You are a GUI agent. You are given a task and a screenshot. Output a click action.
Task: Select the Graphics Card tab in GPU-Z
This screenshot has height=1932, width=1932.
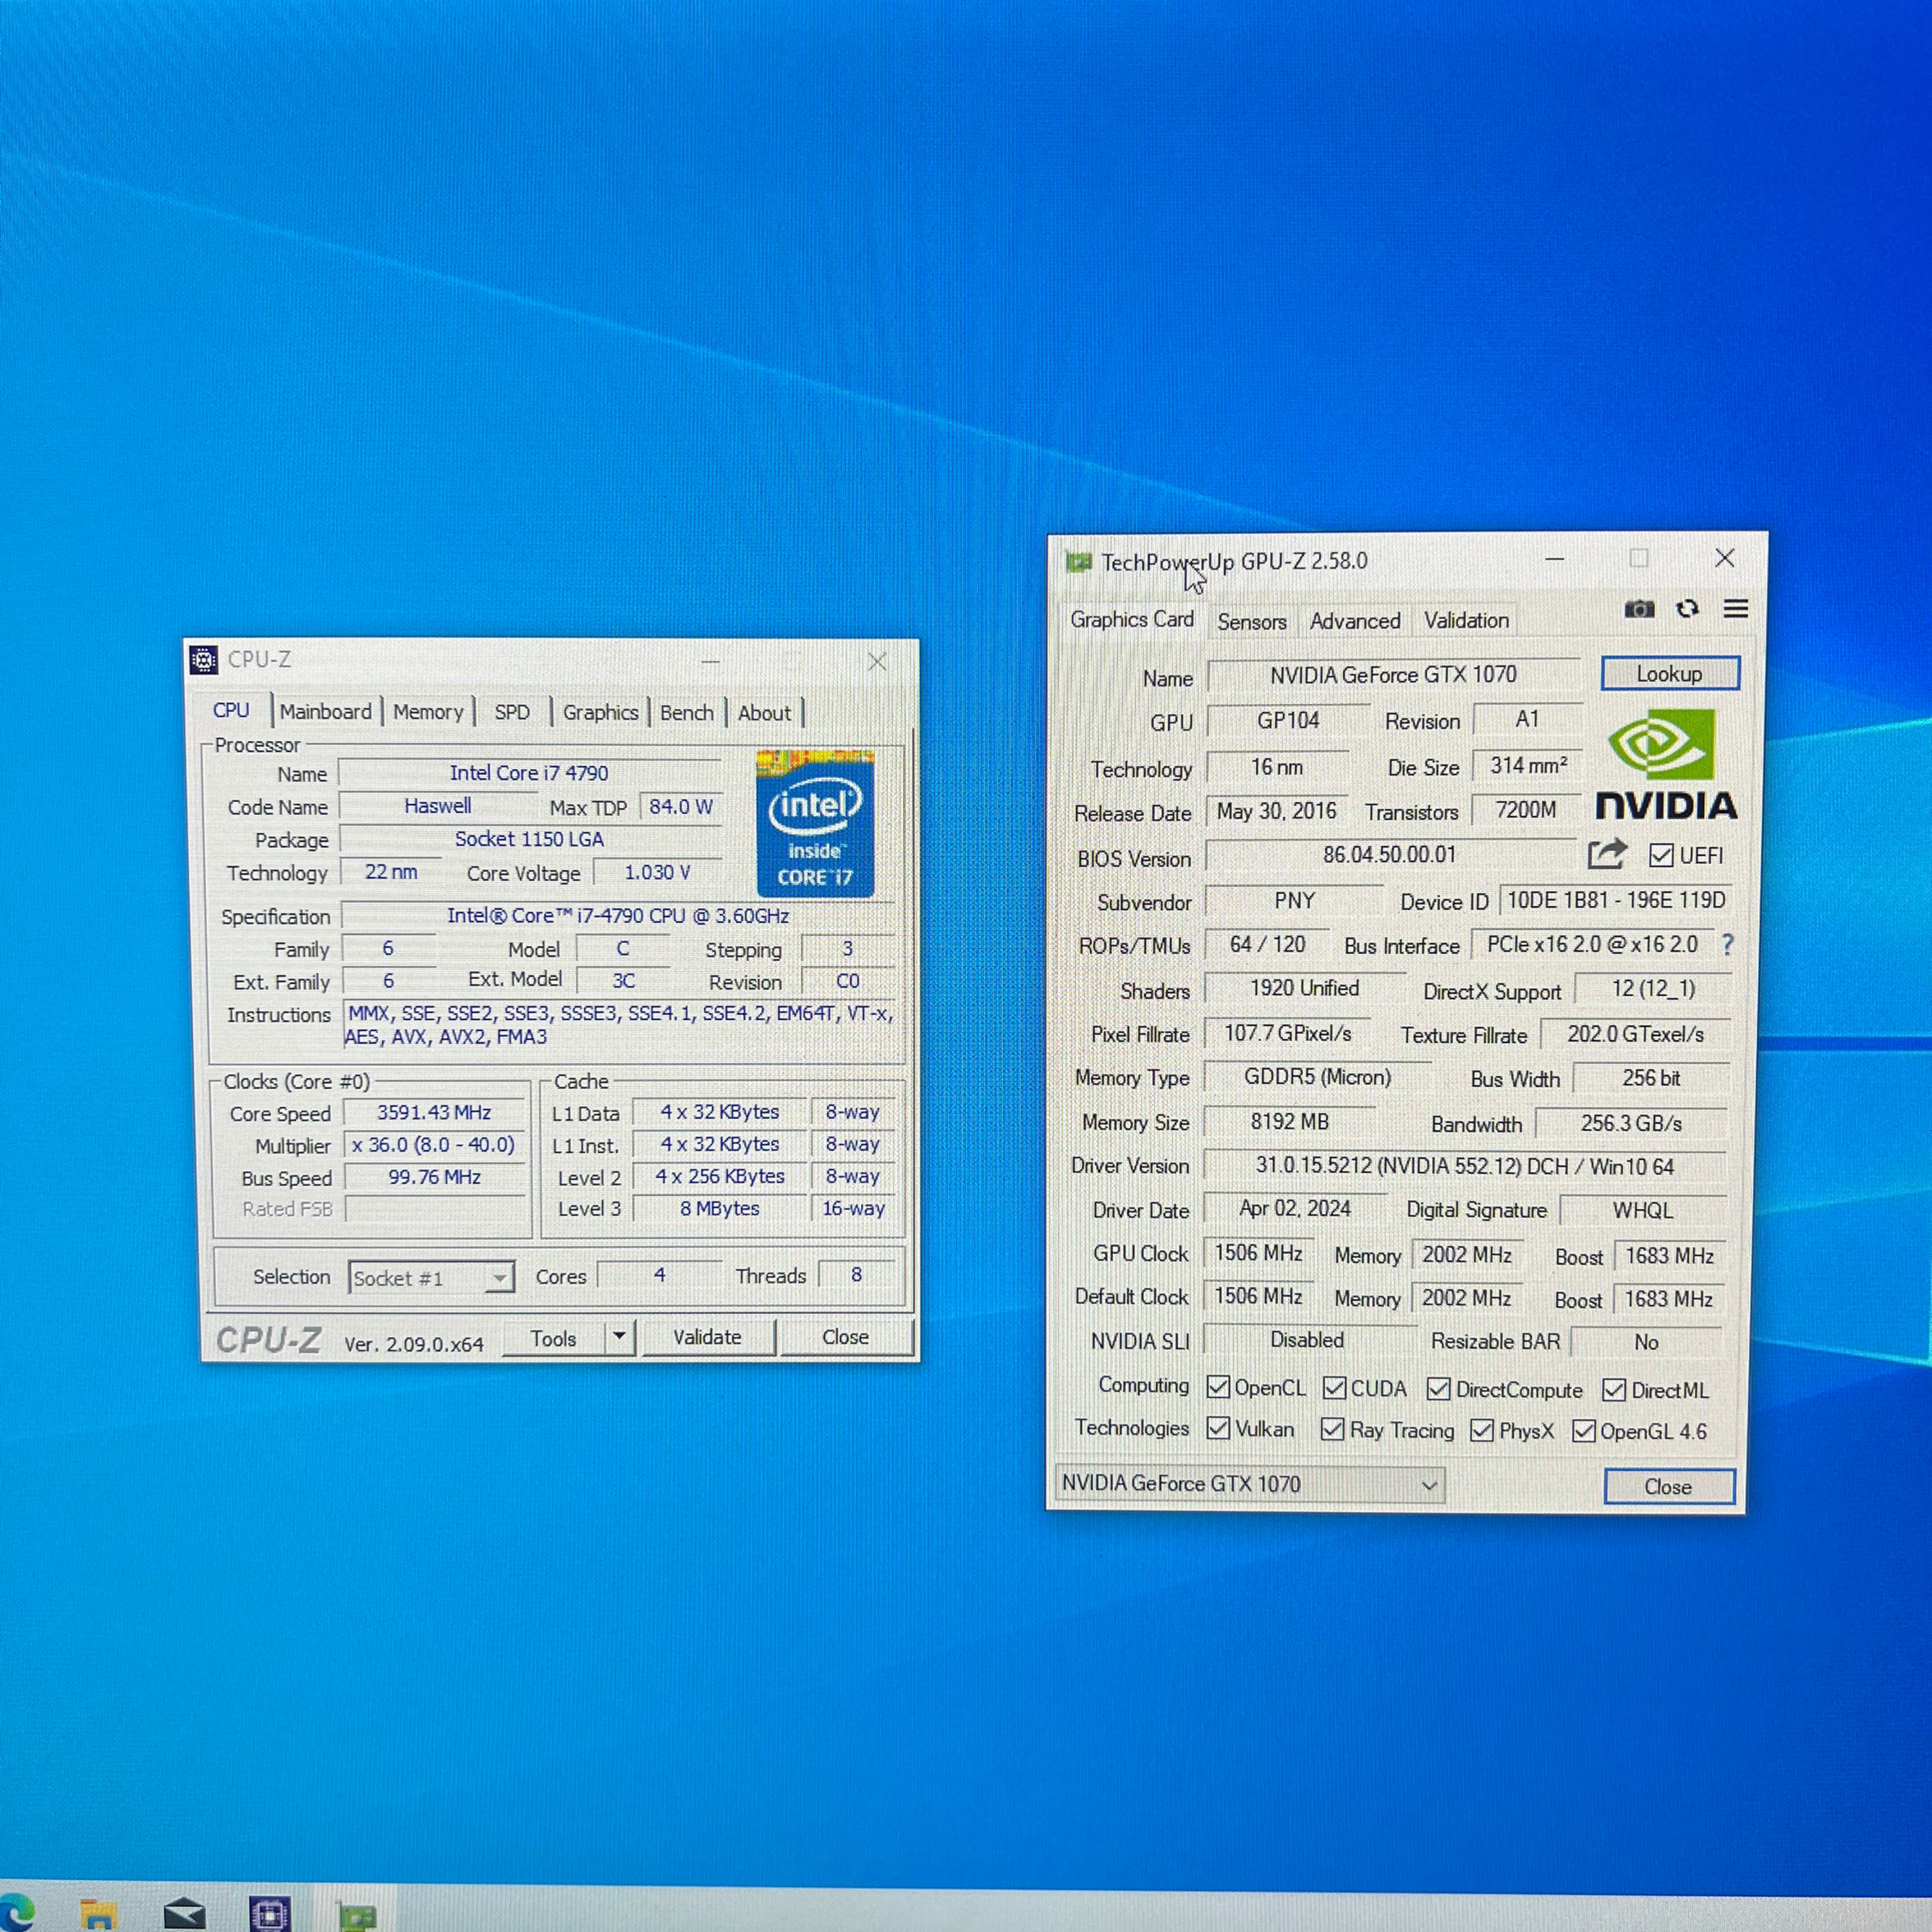point(1132,619)
